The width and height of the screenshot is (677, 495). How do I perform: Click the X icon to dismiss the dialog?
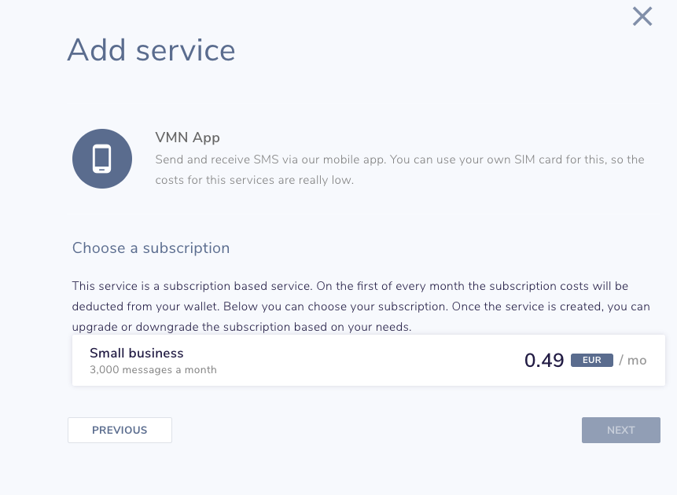pos(642,16)
